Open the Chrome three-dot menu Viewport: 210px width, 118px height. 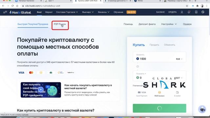pyautogui.click(x=207, y=6)
